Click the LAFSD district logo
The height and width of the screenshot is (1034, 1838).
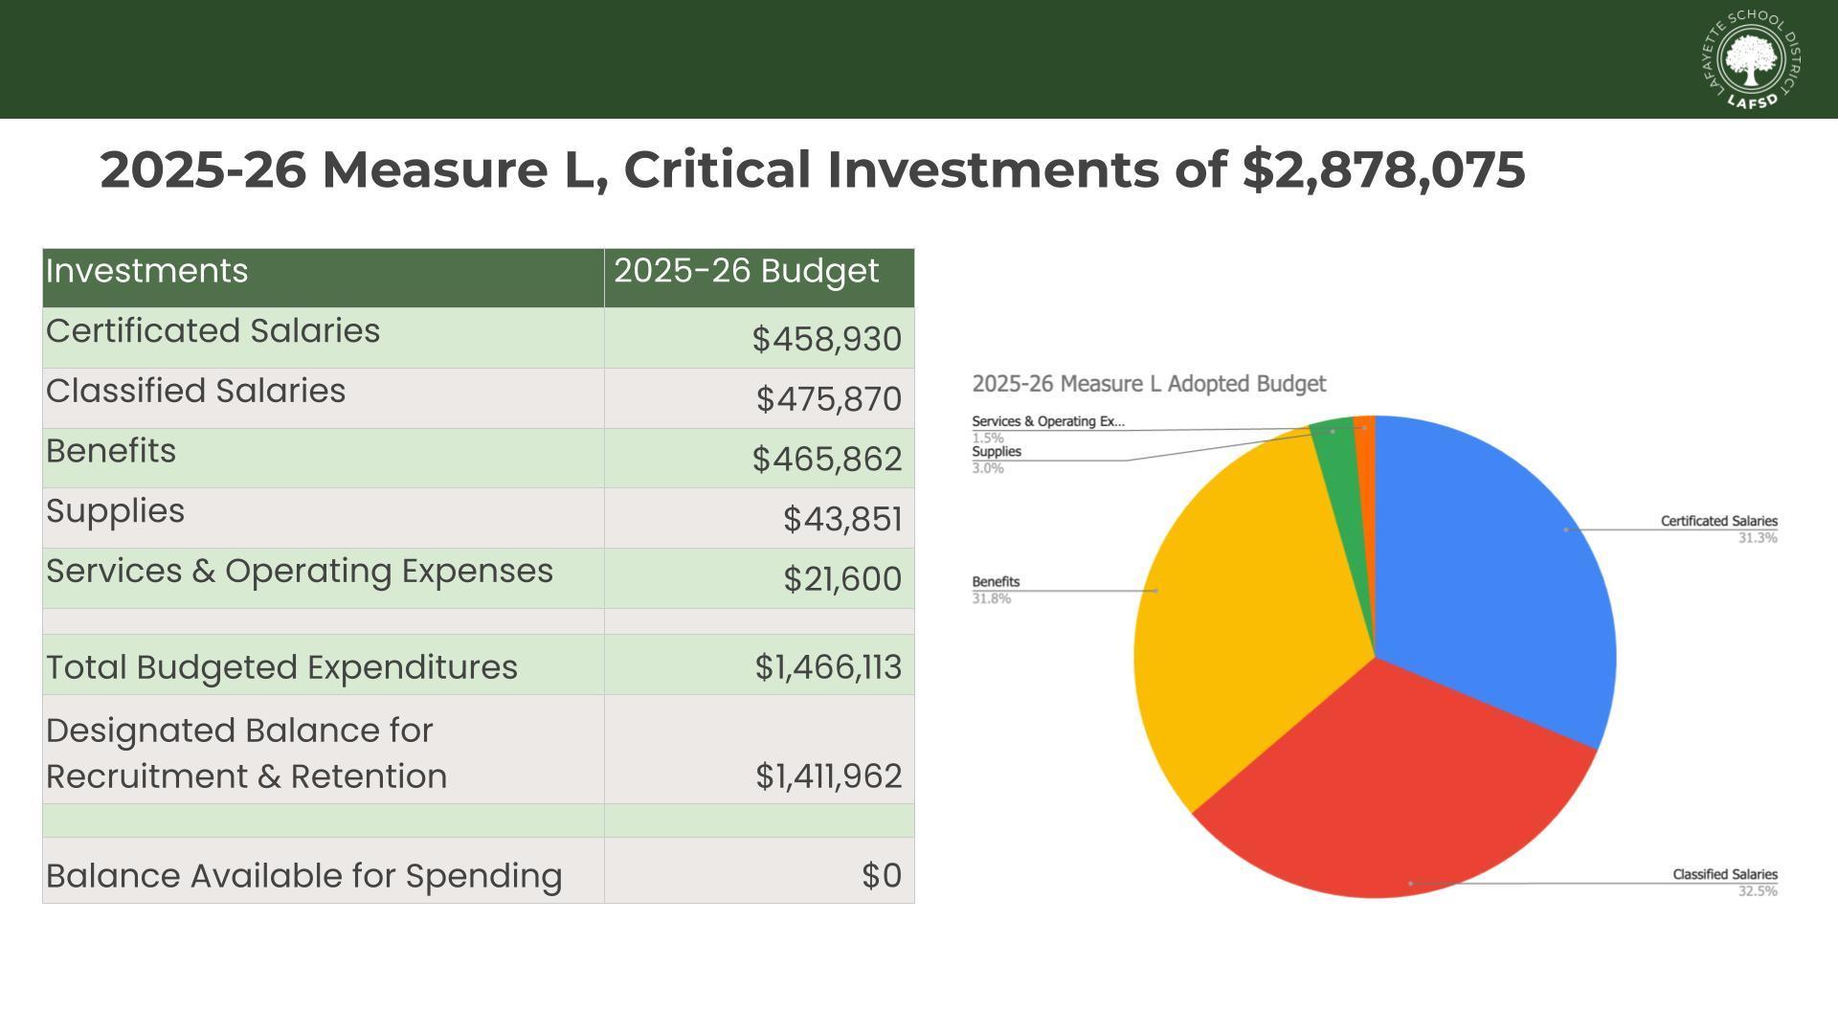tap(1751, 59)
